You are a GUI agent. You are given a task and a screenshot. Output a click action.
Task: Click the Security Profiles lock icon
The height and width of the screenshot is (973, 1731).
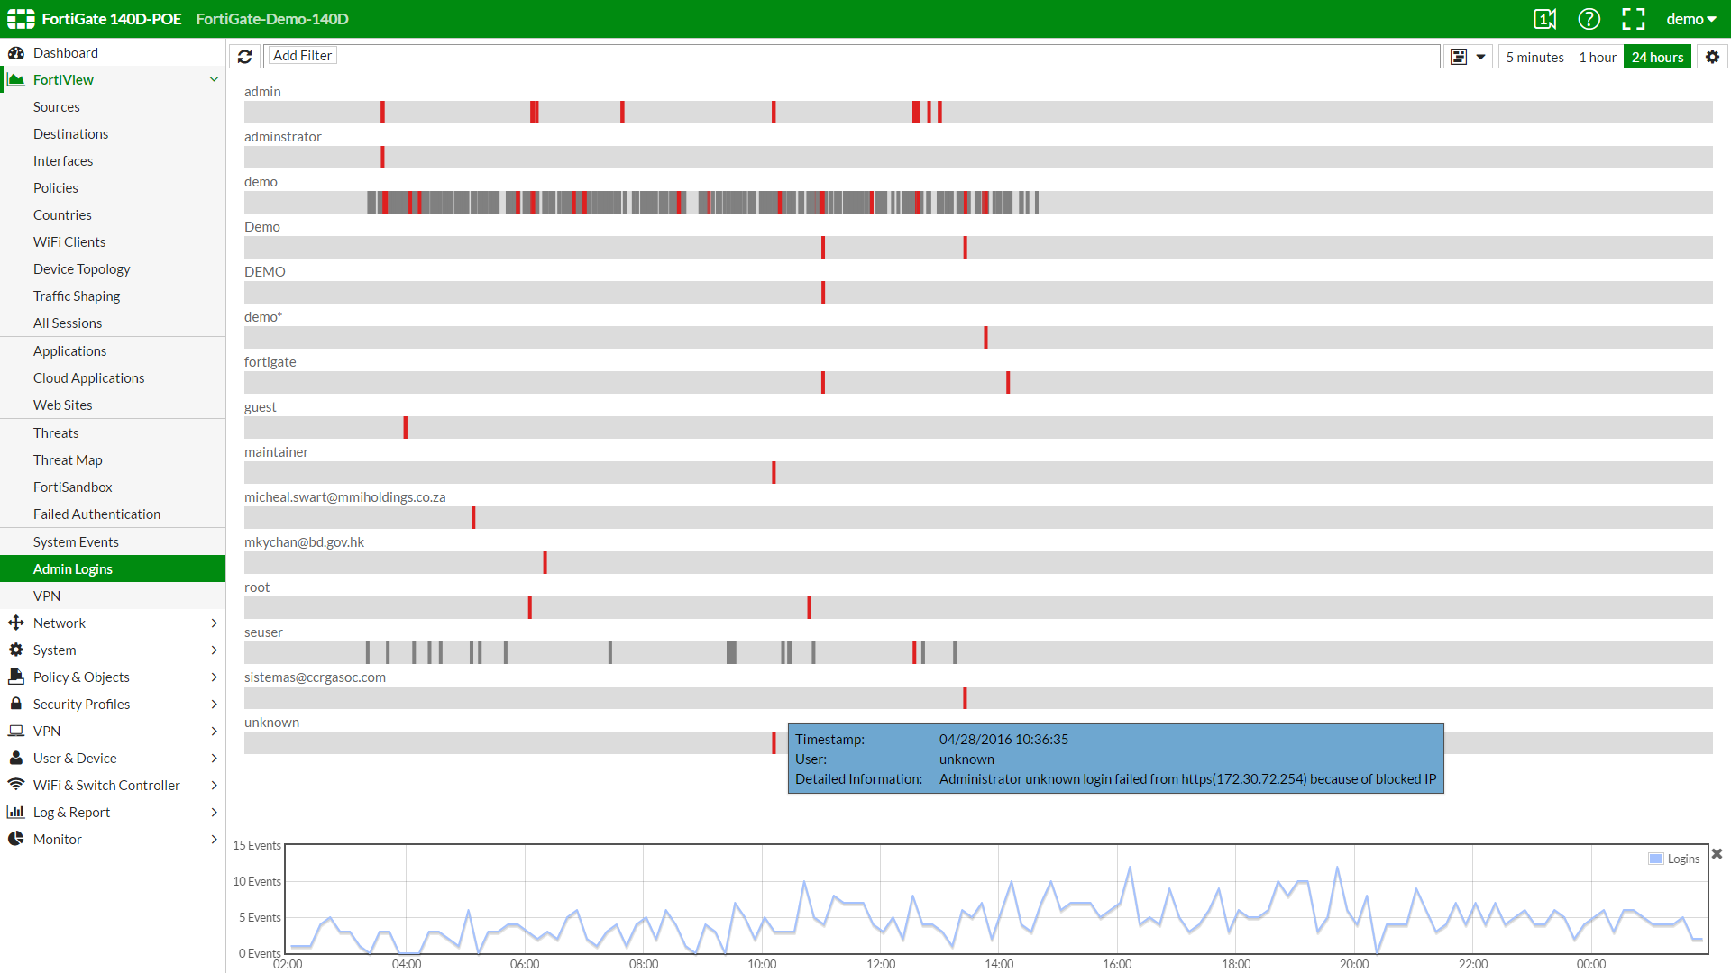[x=16, y=704]
